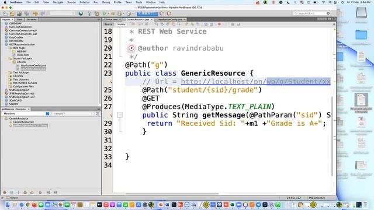Click the Find Selection magnifier icon
This screenshot has width=374, height=210.
click(x=156, y=24)
